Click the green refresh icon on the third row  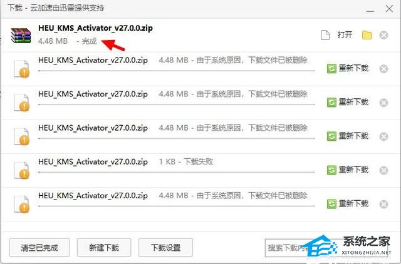(x=331, y=103)
